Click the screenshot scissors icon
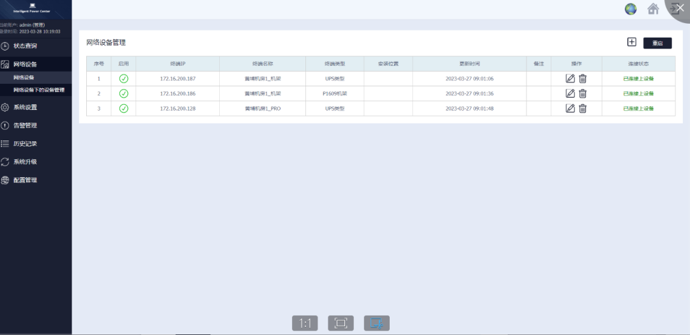Image resolution: width=690 pixels, height=335 pixels. click(x=376, y=323)
